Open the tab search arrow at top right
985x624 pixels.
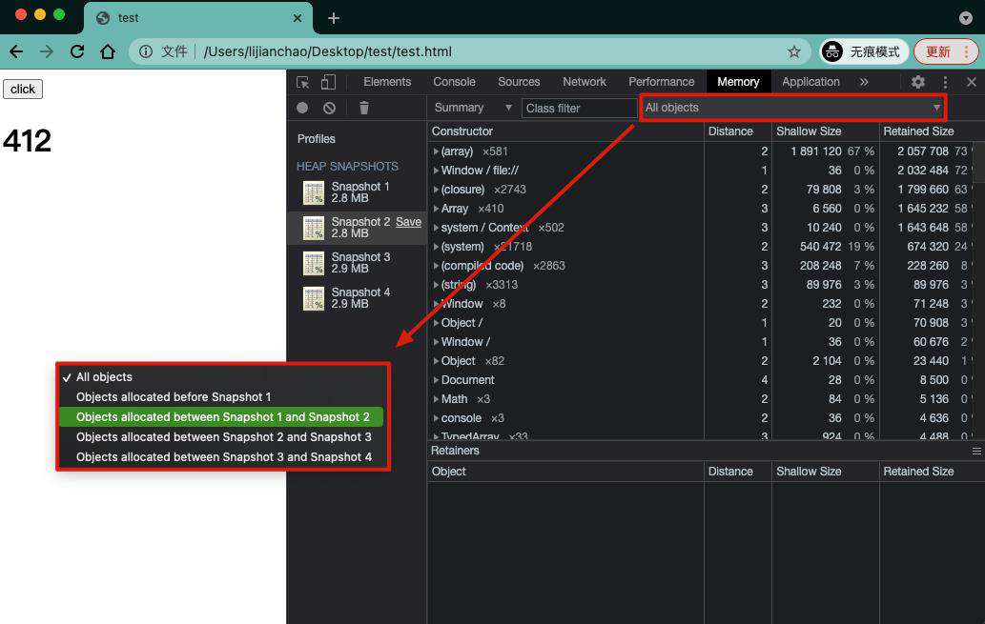pos(966,18)
